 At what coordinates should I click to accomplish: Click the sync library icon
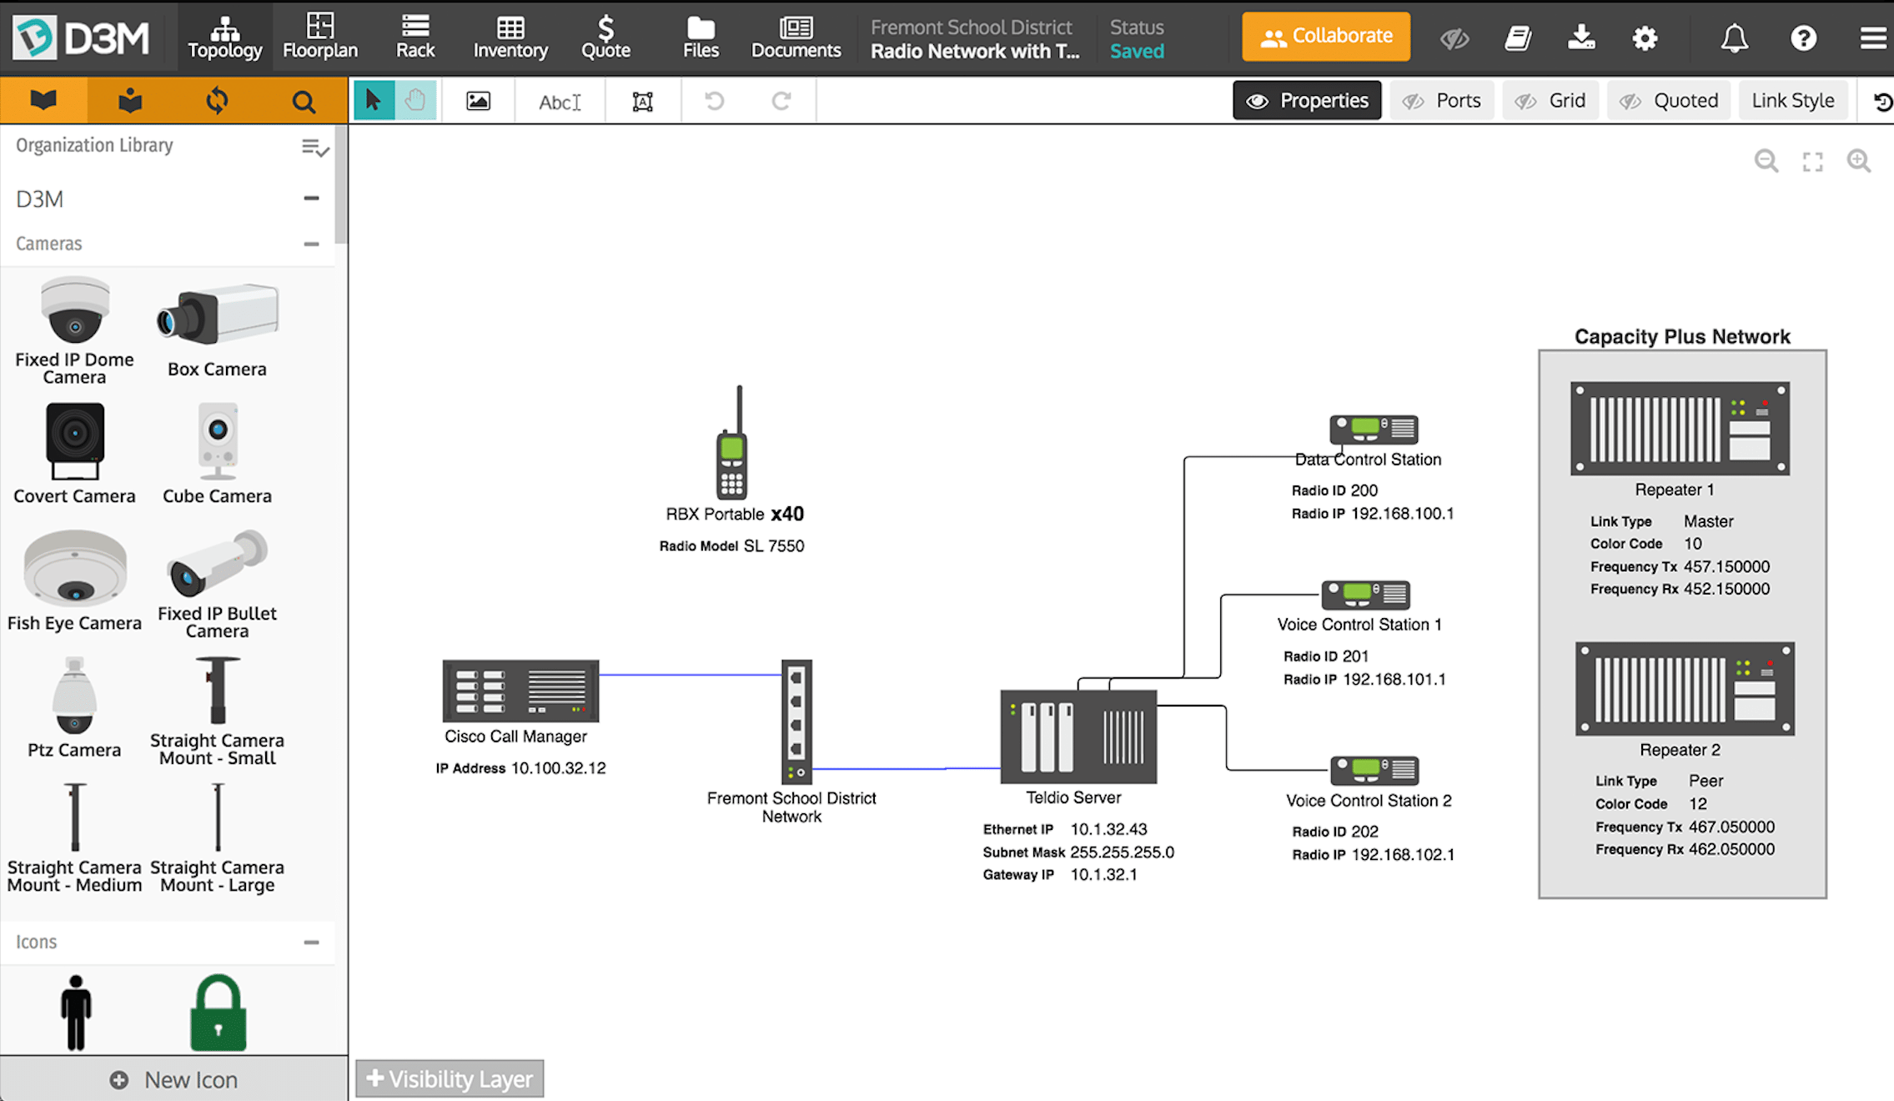pos(217,101)
